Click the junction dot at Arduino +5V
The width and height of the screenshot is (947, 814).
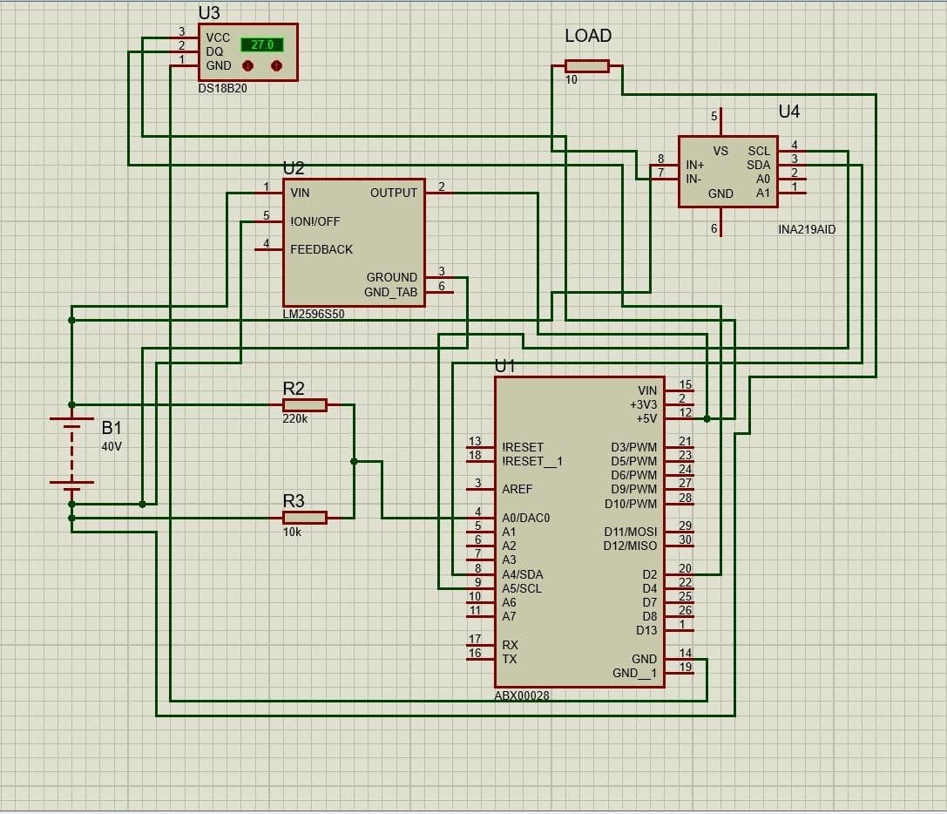pos(707,419)
